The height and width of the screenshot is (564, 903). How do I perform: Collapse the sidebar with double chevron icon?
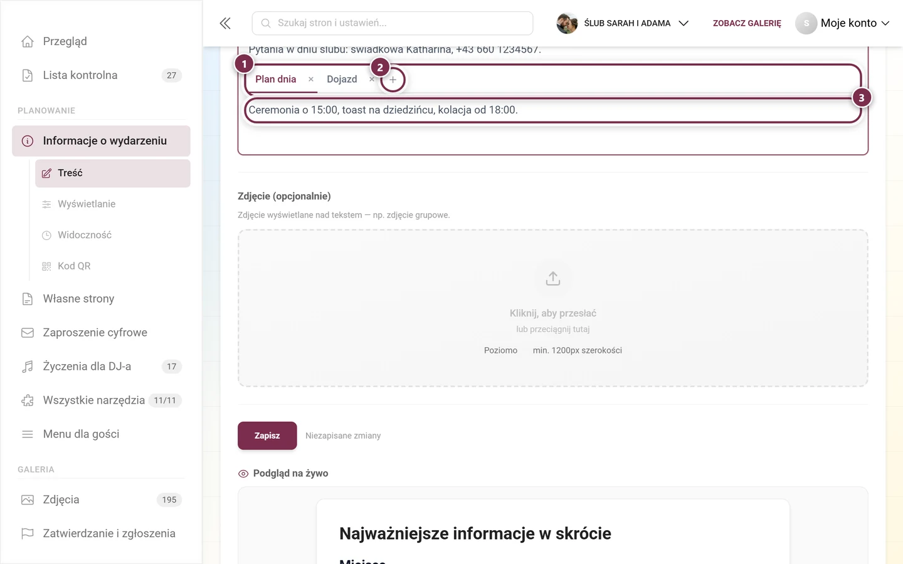[x=225, y=23]
